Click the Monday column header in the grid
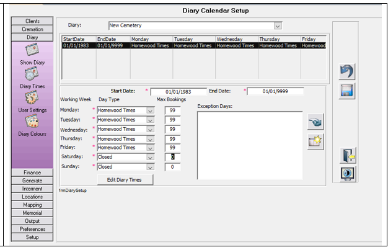Screen dimensions: 388x247 [x=151, y=39]
